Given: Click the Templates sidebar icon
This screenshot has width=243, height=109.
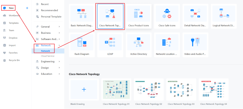Looking at the screenshot, I should tap(5, 23).
